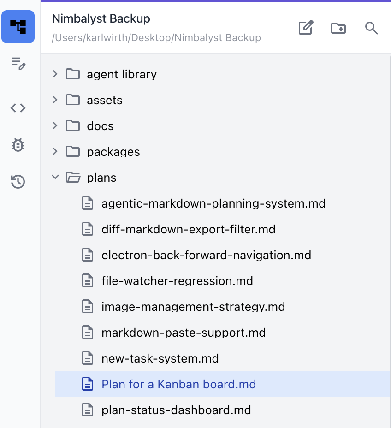The width and height of the screenshot is (391, 428).
Task: Select plan-status-dashboard.md
Action: (176, 410)
